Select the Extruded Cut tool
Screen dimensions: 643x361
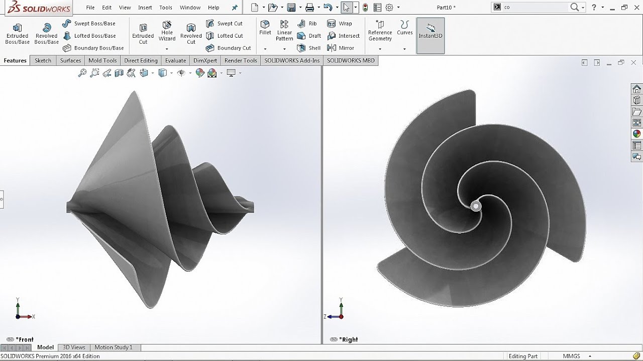(143, 34)
